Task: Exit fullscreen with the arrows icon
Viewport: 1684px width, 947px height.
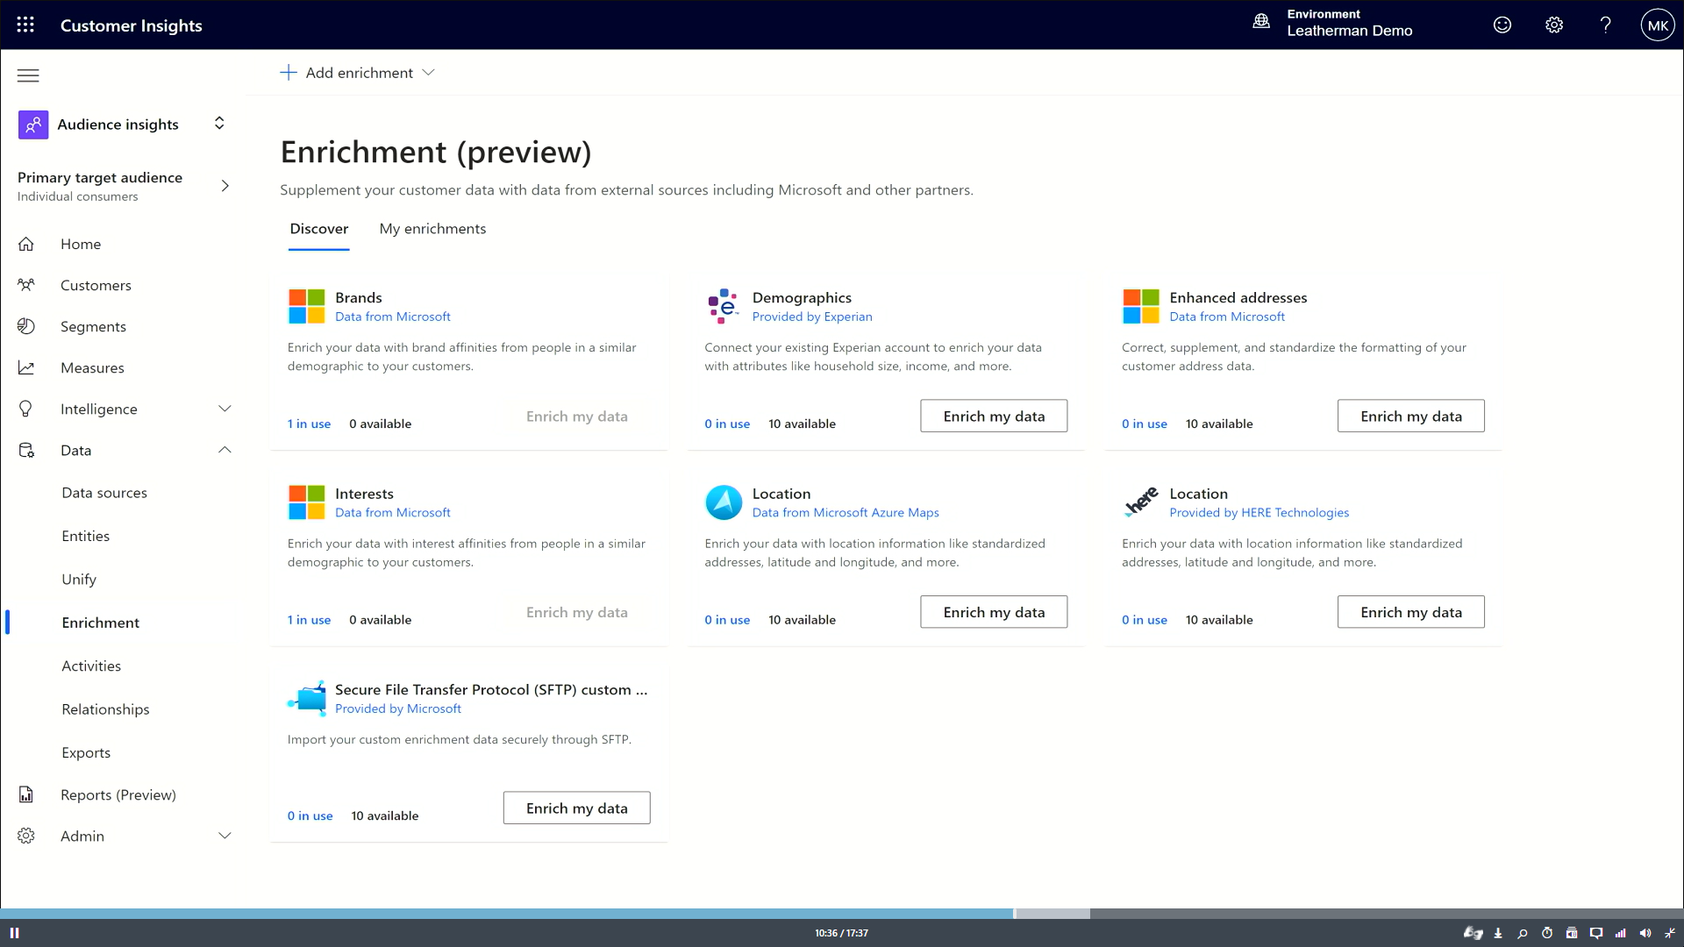Action: (x=1670, y=933)
